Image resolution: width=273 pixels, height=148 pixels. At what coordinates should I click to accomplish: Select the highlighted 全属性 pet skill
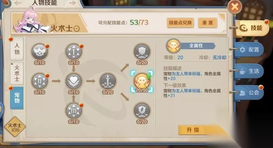pyautogui.click(x=142, y=81)
